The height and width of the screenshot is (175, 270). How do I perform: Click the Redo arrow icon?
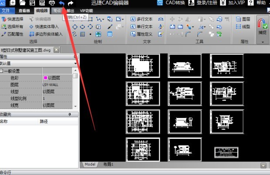[71, 3]
